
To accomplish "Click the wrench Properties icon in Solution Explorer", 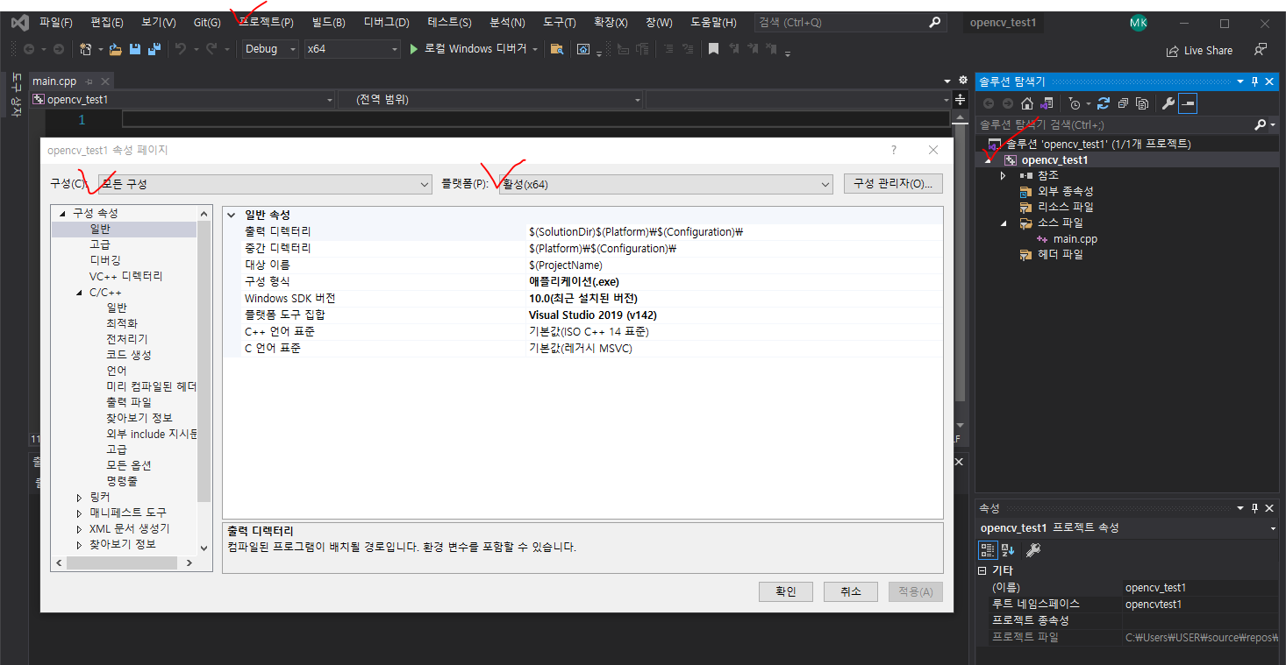I will tap(1168, 103).
